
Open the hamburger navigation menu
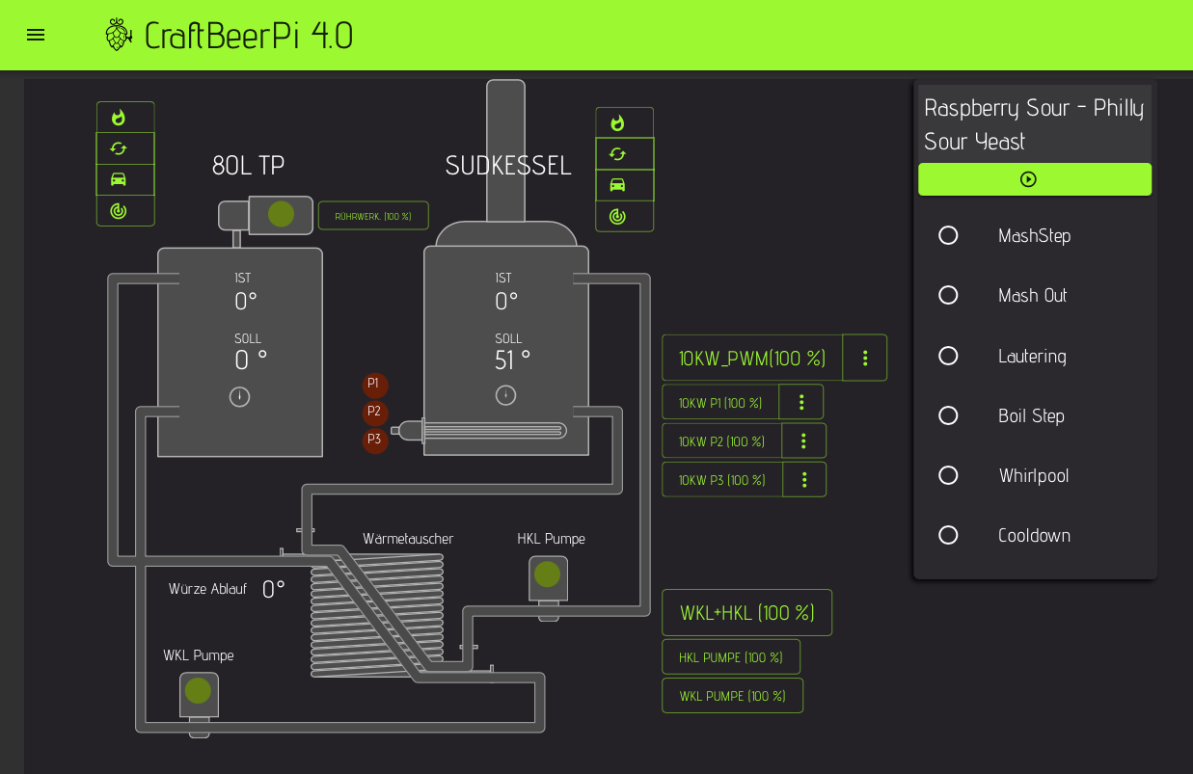pyautogui.click(x=36, y=35)
